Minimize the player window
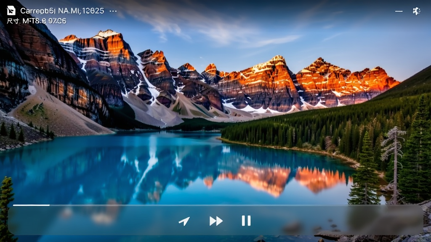Screen dimensions: 431x242 coord(399,11)
